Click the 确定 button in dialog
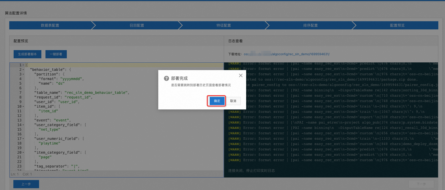Viewport: 445px width, 190px height. (217, 101)
